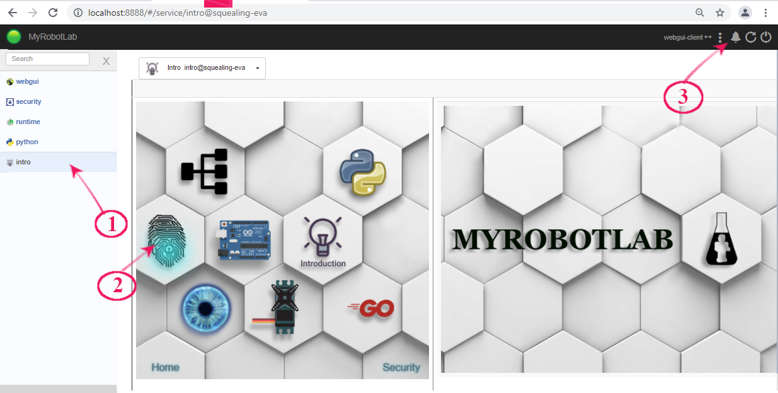Click the Home label on image

pyautogui.click(x=165, y=367)
